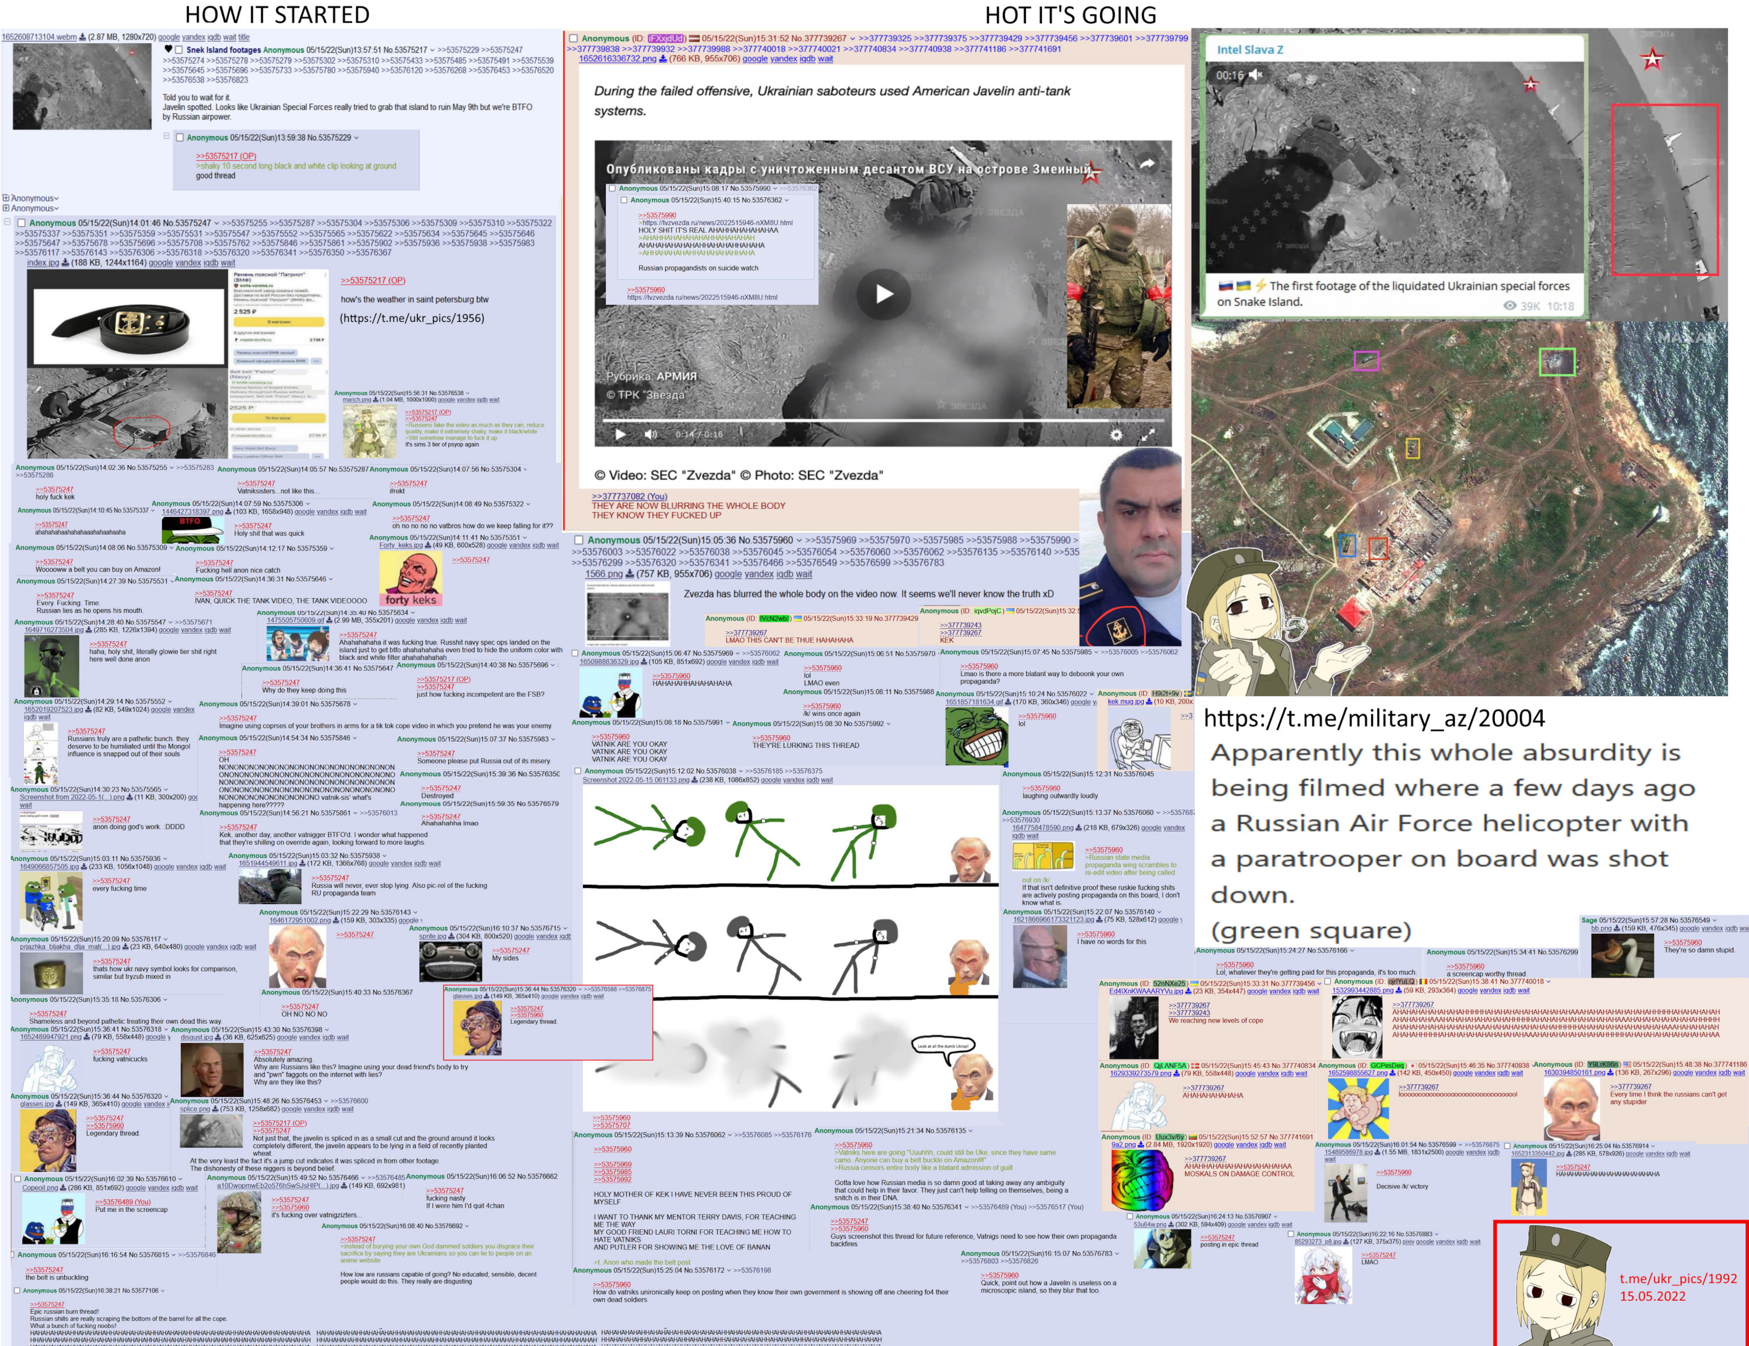Screen dimensions: 1749x1346
Task: Check the box for post No.377739267
Action: [x=573, y=38]
